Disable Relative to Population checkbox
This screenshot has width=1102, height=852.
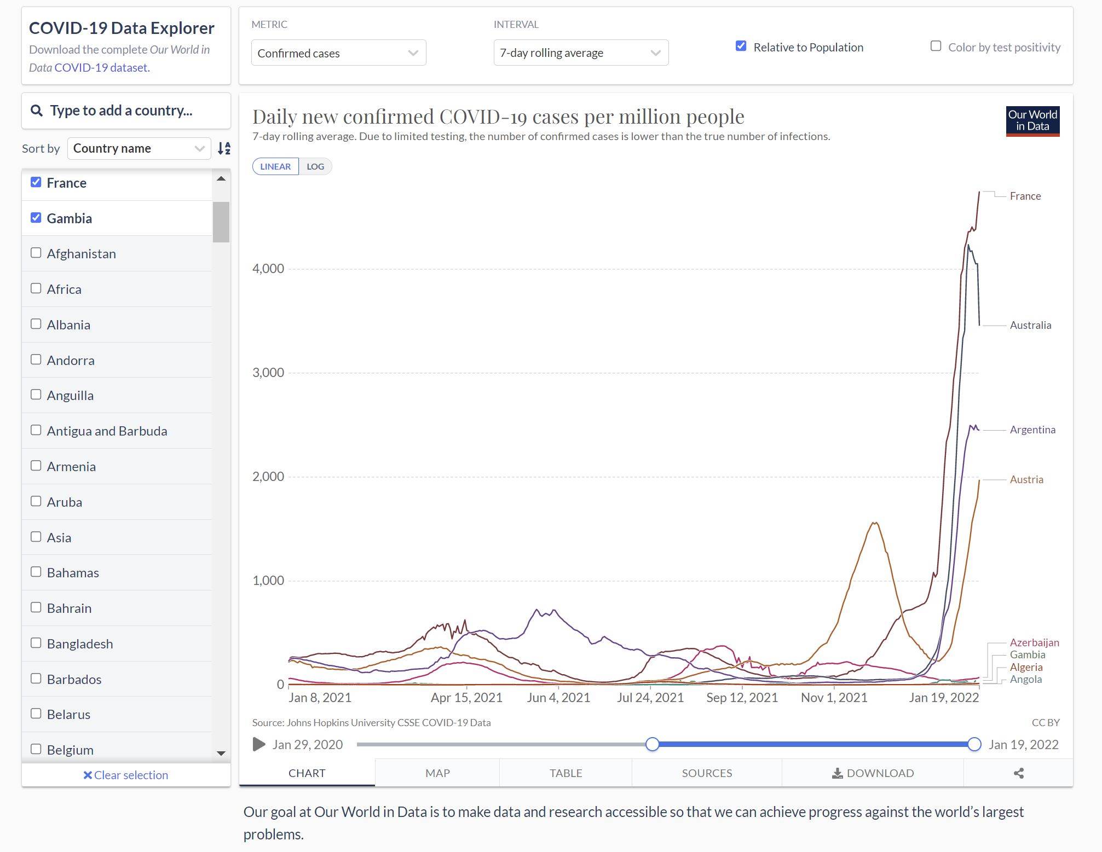tap(741, 47)
